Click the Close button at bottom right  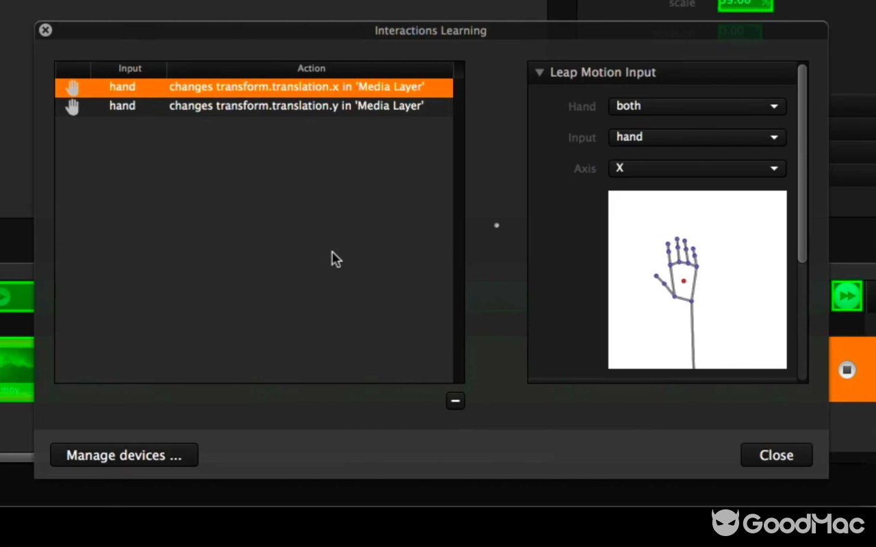(776, 455)
